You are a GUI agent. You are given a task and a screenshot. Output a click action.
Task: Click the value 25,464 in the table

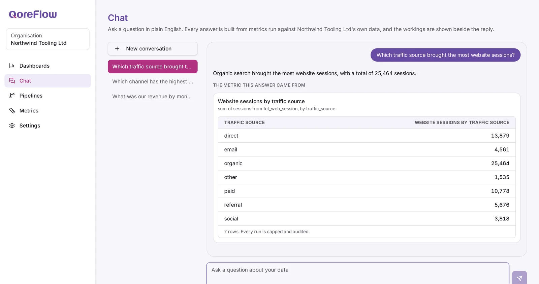(x=500, y=163)
